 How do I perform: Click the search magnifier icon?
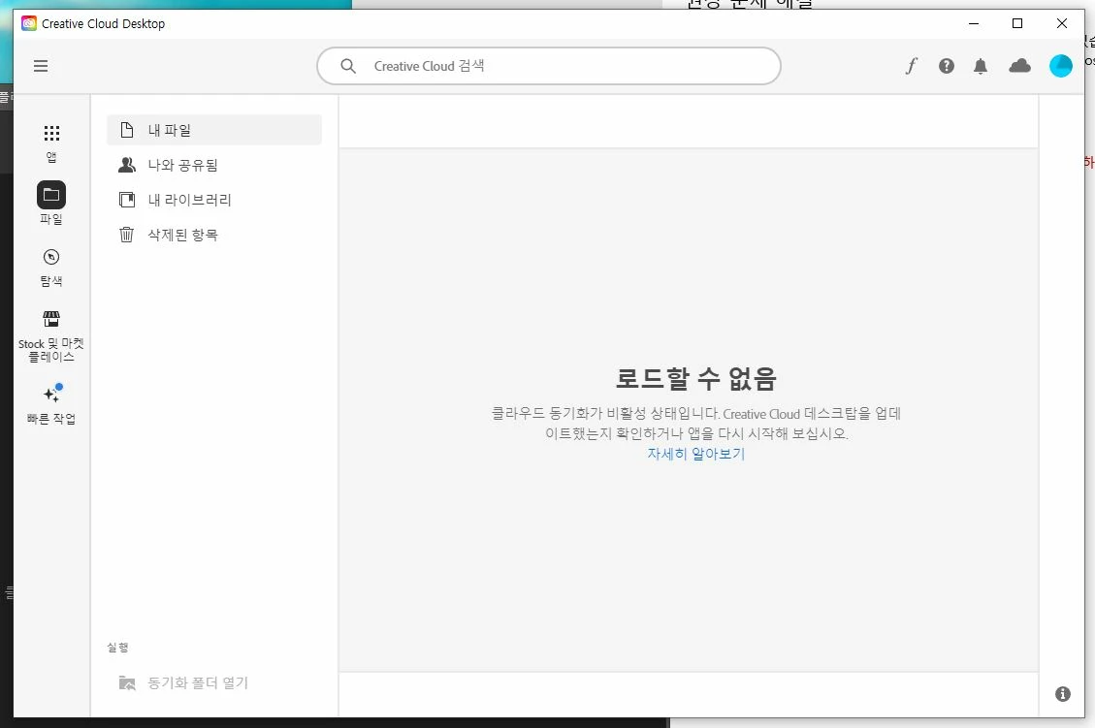(348, 66)
